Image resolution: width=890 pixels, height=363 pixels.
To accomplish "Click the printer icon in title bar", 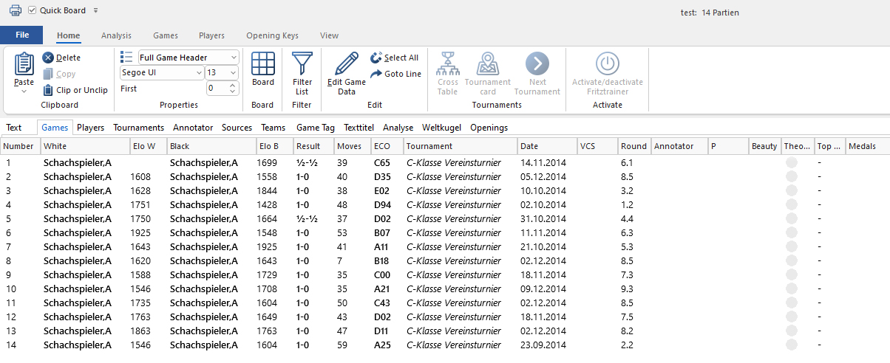I will pos(15,10).
